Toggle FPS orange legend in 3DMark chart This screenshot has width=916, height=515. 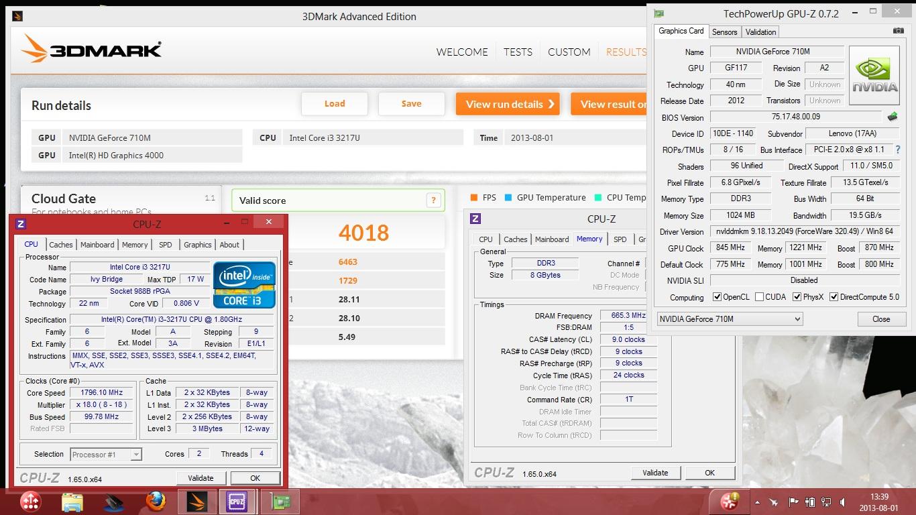[483, 197]
